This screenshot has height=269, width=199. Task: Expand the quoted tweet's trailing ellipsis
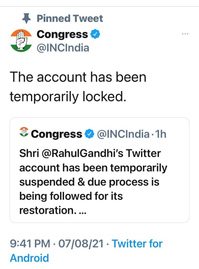click(x=82, y=211)
